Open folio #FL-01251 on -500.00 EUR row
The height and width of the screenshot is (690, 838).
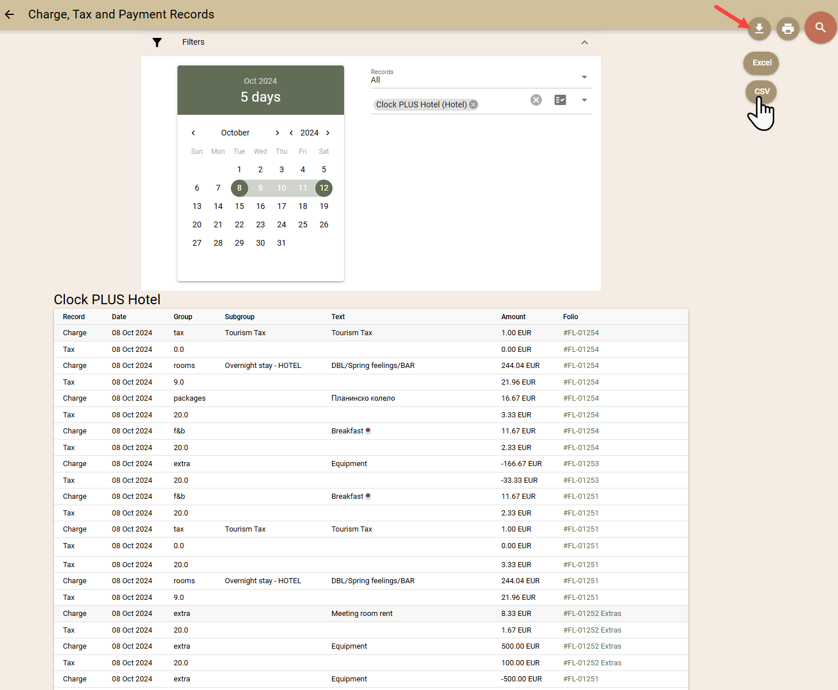coord(581,679)
